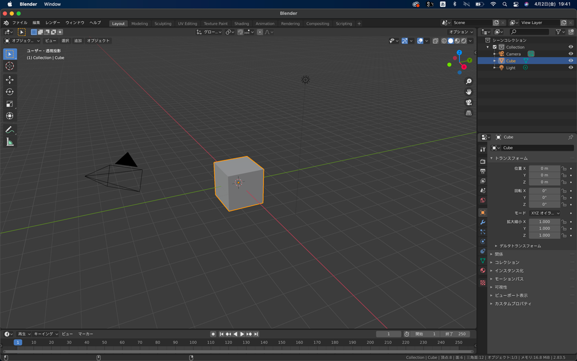This screenshot has width=577, height=361.
Task: Jump to the timeline end frame
Action: pos(256,334)
